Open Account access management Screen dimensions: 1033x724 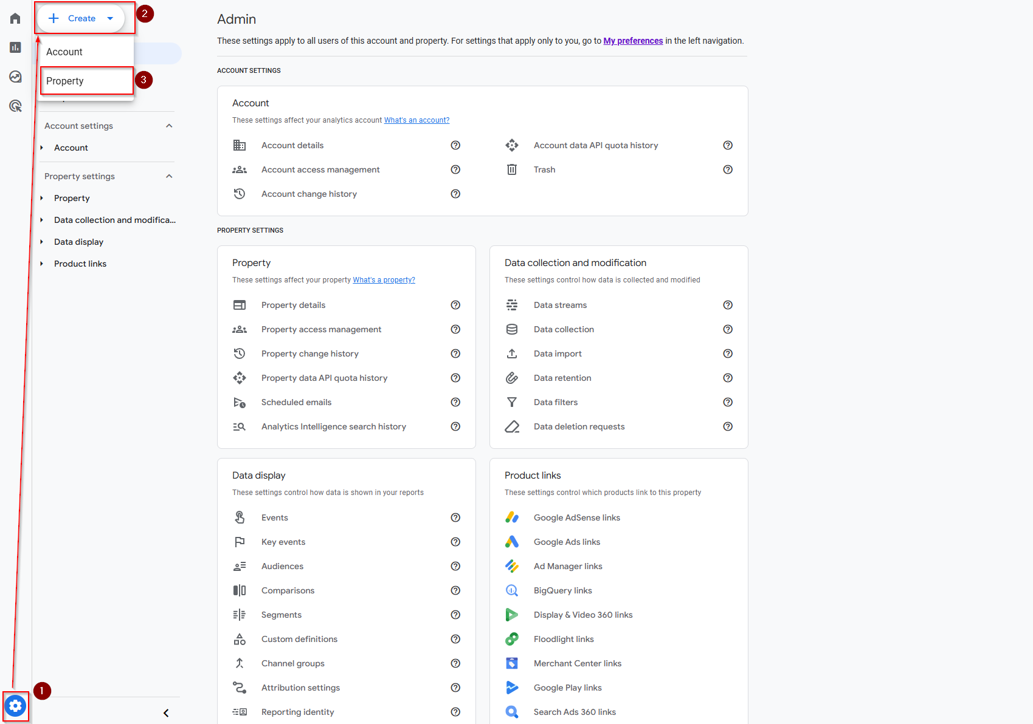[x=320, y=169]
